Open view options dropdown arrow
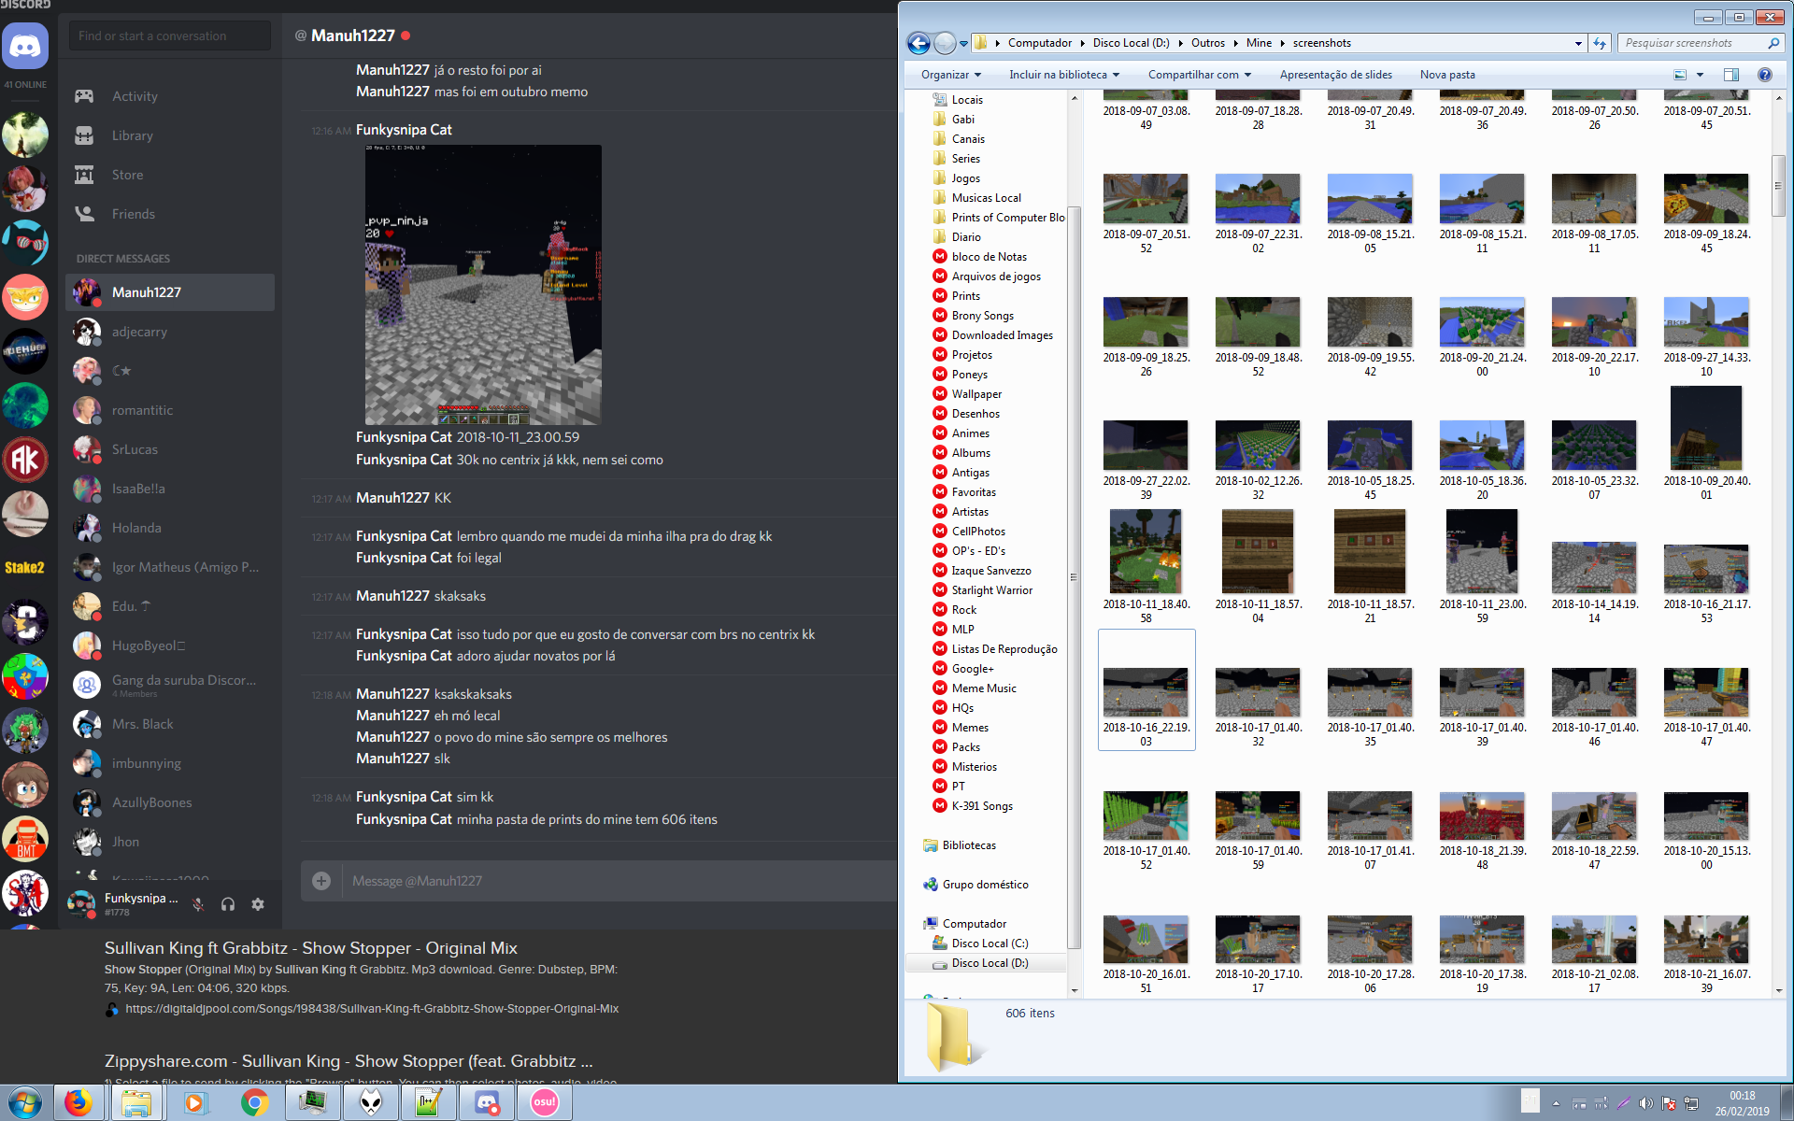This screenshot has height=1121, width=1794. coord(1700,75)
